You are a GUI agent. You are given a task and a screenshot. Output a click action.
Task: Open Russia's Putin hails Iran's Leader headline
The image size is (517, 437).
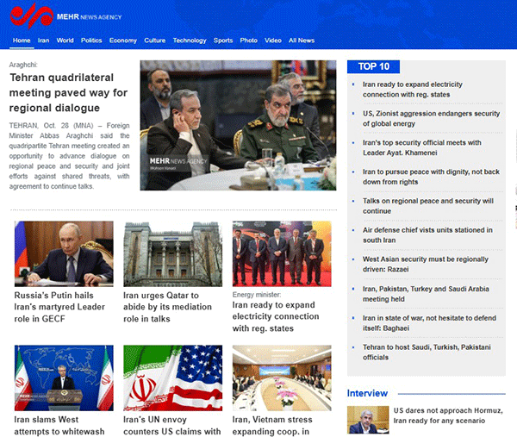point(59,307)
